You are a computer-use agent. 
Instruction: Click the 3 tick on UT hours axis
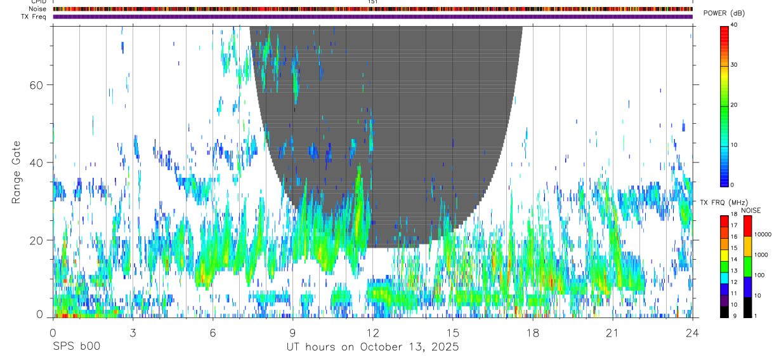[133, 332]
